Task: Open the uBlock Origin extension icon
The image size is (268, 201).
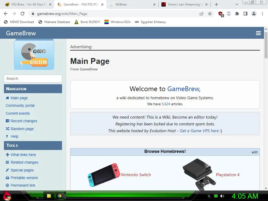Action: tap(221, 14)
